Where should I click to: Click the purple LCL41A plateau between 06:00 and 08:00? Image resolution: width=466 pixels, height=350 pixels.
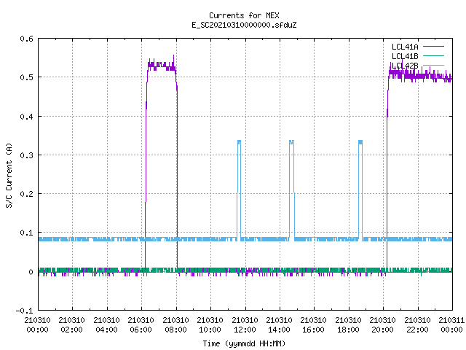pyautogui.click(x=162, y=66)
